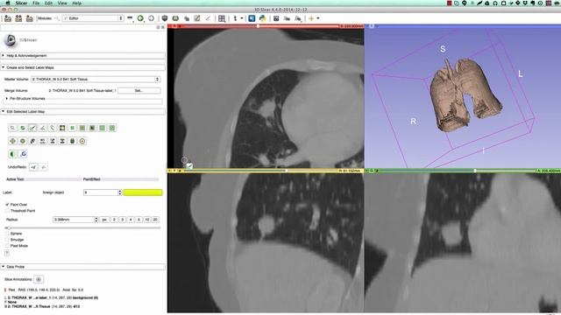Image resolution: width=561 pixels, height=315 pixels.
Task: Open the File menu
Action: 36,3
